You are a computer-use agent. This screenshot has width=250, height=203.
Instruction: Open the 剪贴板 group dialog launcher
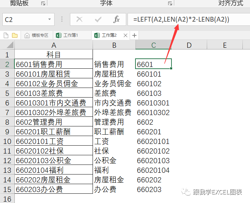pyautogui.click(x=43, y=3)
